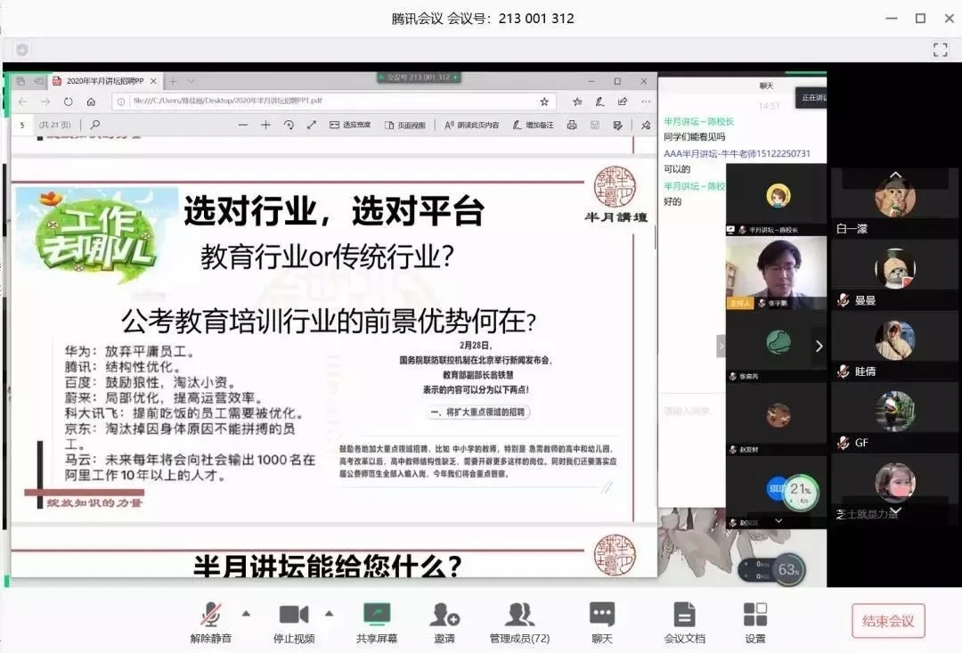Viewport: 962px width, 653px height.
Task: Click 适应宽度 fit to width
Action: 350,125
